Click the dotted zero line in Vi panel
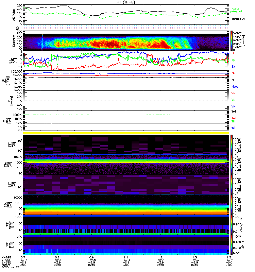Viewport: 255px width, 272px height. coord(126,101)
